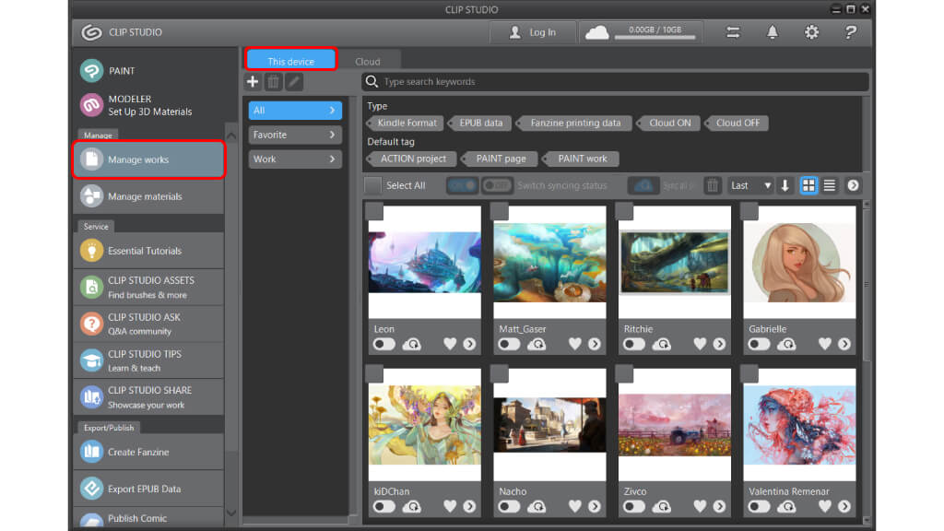Open the settings gear icon
This screenshot has width=944, height=531.
[x=811, y=32]
